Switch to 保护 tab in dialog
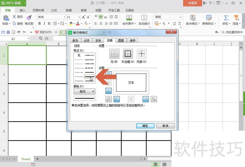245x167 pixels. click(x=133, y=41)
